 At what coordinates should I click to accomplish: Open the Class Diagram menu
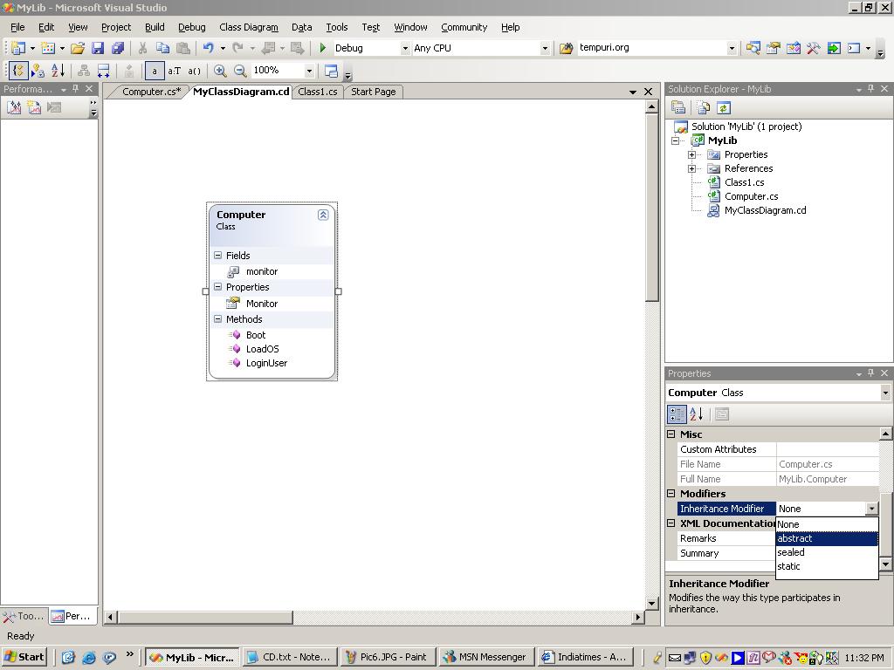[x=249, y=27]
